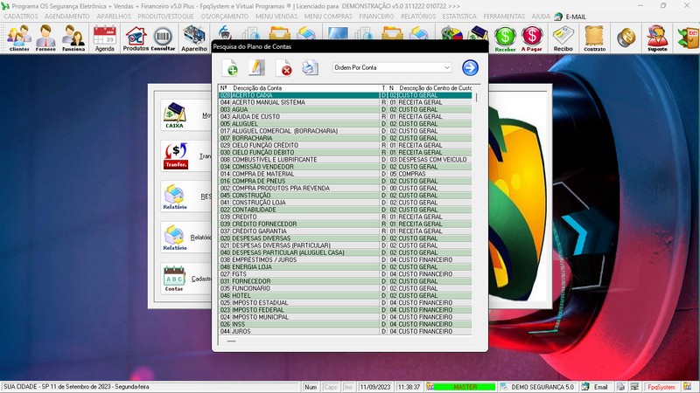Open the Suporte toolbar icon
Image resolution: width=700 pixels, height=393 pixels.
[657, 38]
